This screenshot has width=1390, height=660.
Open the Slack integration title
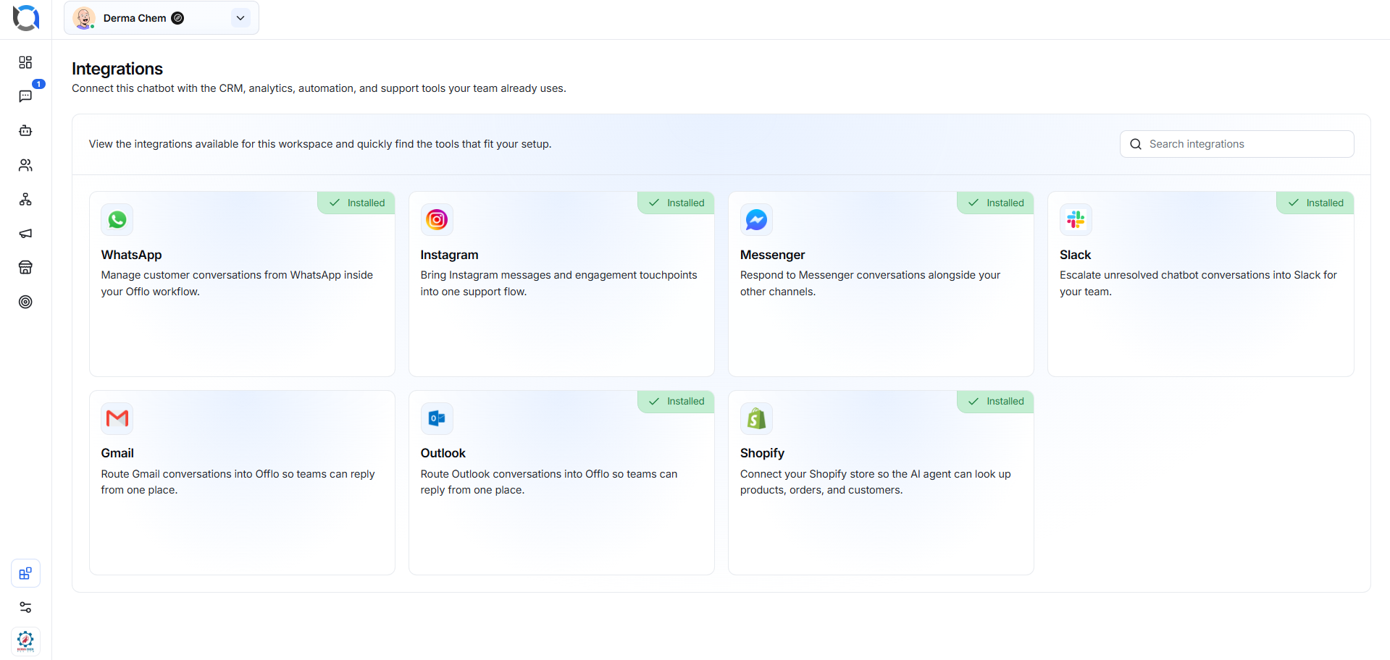pyautogui.click(x=1075, y=255)
